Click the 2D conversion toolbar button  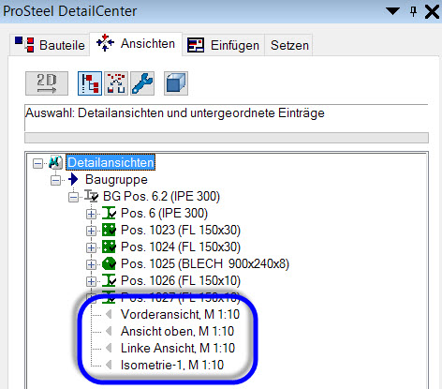(47, 83)
